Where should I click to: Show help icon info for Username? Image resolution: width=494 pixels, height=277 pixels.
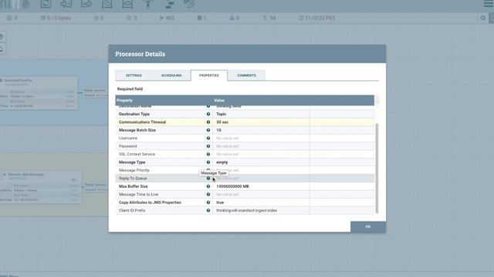[x=208, y=138]
